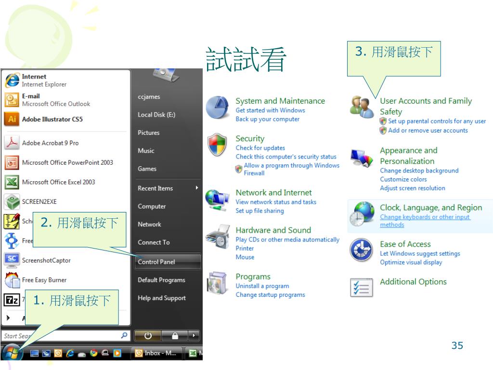Expand All Programs arrow
The image size is (493, 370).
pos(8,318)
